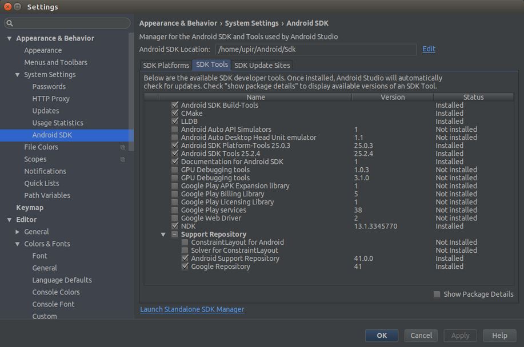The height and width of the screenshot is (347, 524).
Task: Sort table by Version column header
Action: point(393,97)
